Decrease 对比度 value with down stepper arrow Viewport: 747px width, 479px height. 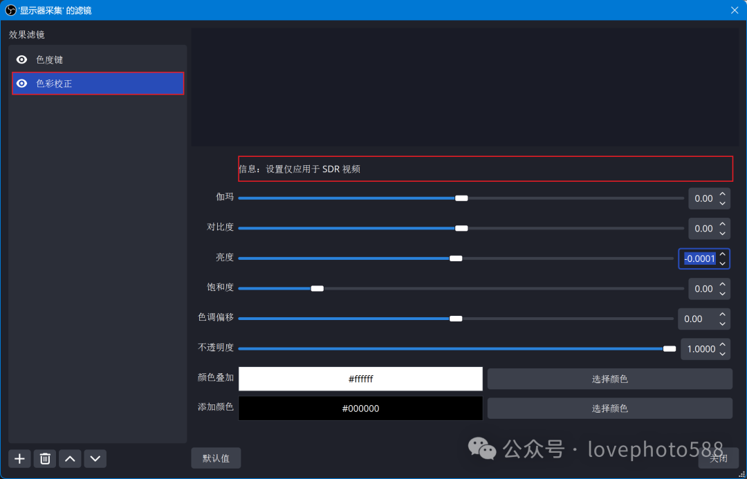(722, 233)
